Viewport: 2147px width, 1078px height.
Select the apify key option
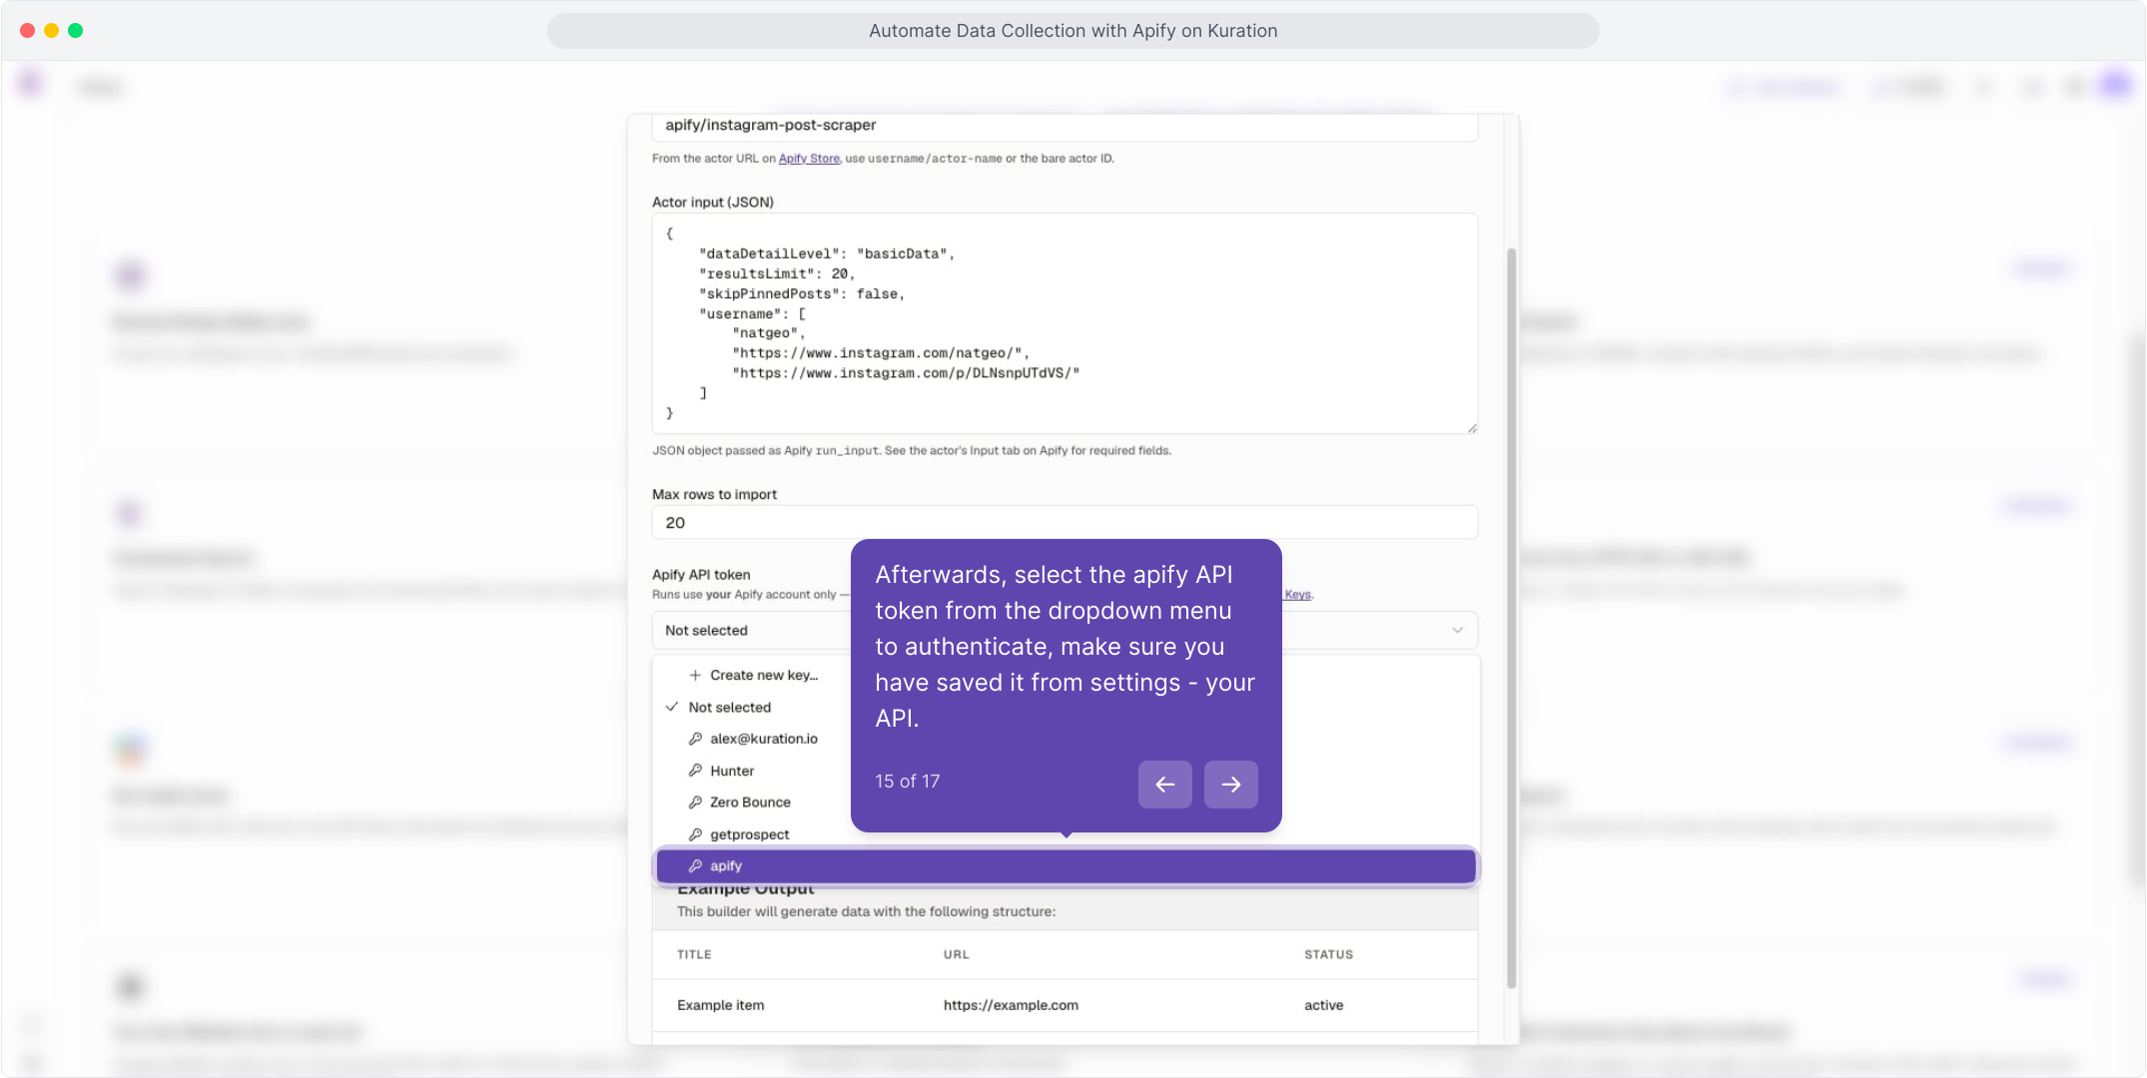point(1066,865)
